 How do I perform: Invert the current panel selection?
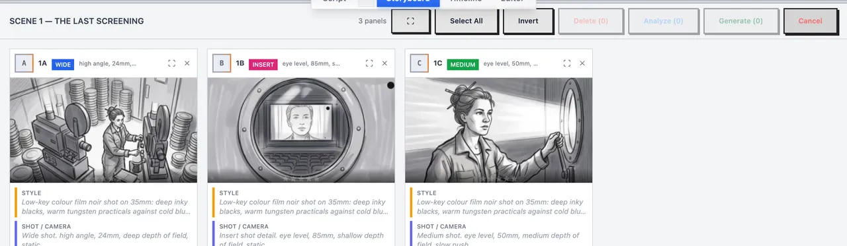point(528,21)
